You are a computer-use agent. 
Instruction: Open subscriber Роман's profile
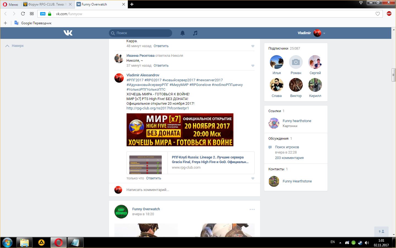tap(296, 62)
